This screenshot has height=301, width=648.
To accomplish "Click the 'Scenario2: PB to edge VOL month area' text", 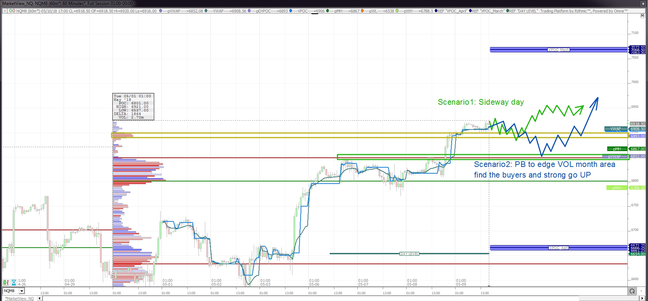I will (544, 164).
